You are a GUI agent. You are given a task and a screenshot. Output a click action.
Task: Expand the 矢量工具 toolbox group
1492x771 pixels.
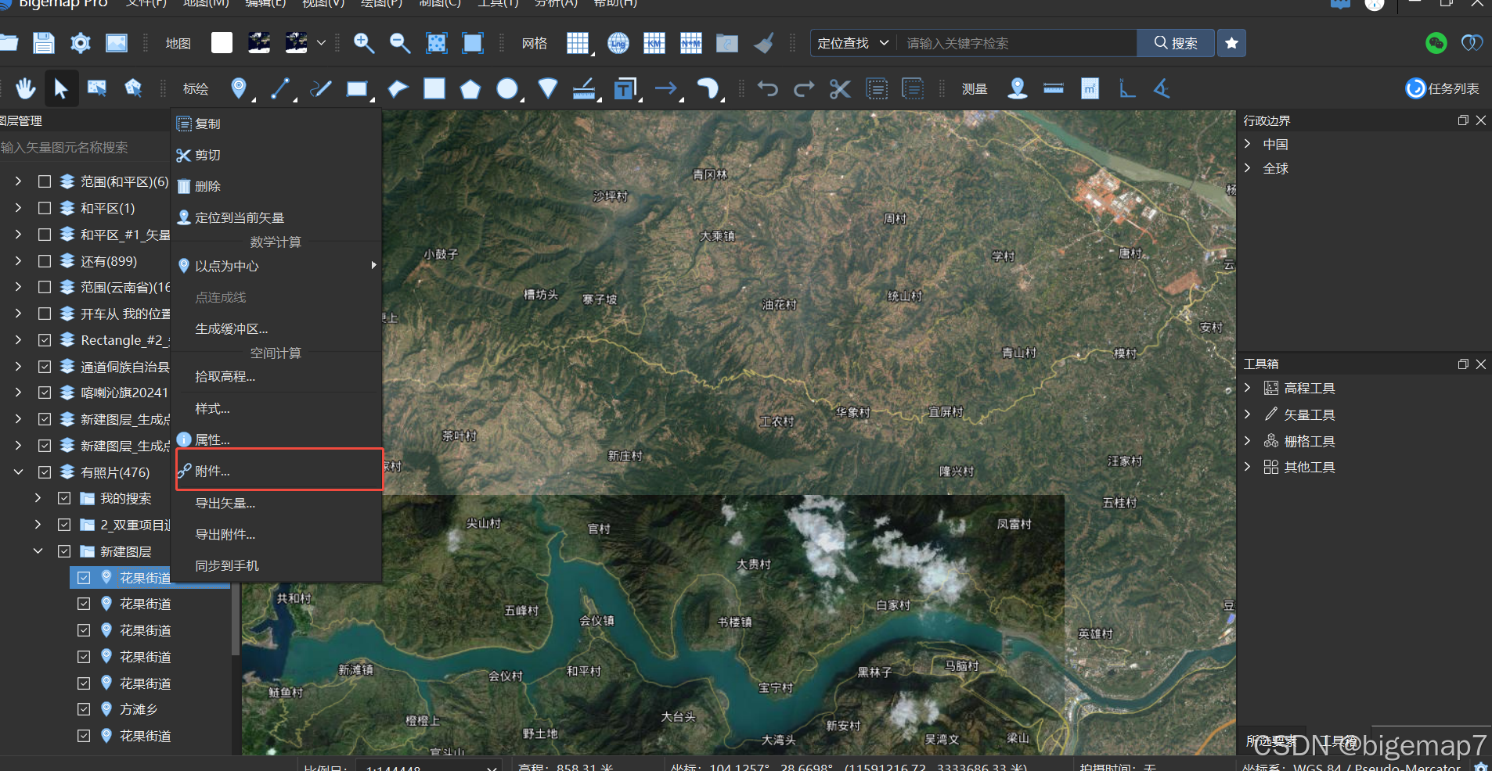pyautogui.click(x=1248, y=414)
